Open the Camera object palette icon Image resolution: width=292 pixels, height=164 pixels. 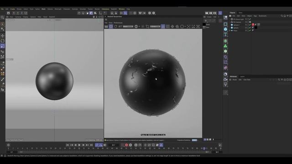(225, 79)
